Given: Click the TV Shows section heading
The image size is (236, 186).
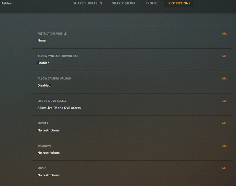Looking at the screenshot, I should (44, 146).
